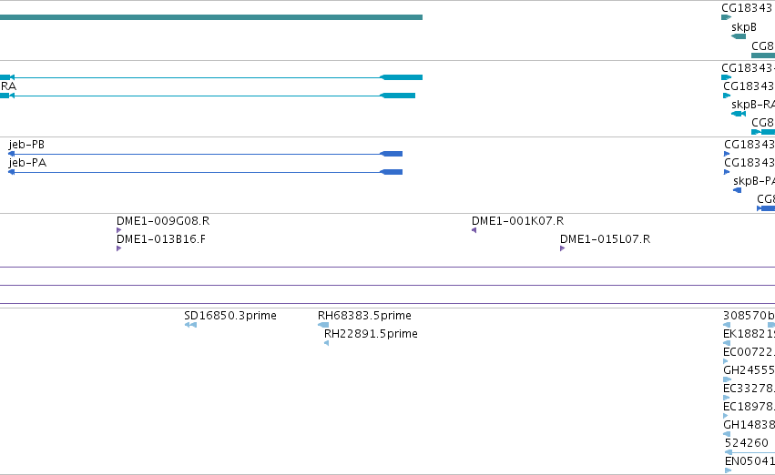
Task: Click the skpB-RA transcript glyph
Action: coord(739,114)
